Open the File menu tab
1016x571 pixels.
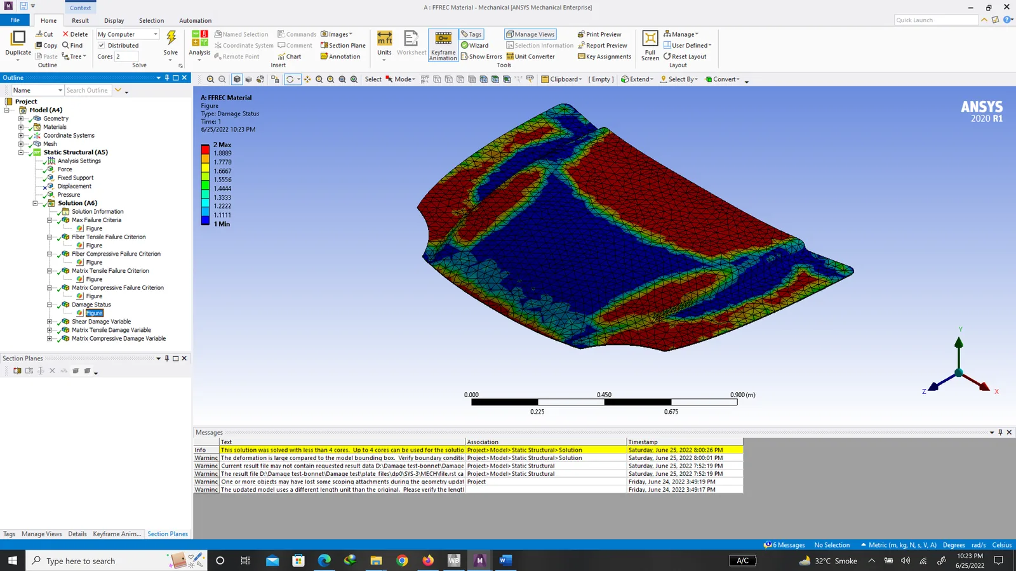pos(15,20)
